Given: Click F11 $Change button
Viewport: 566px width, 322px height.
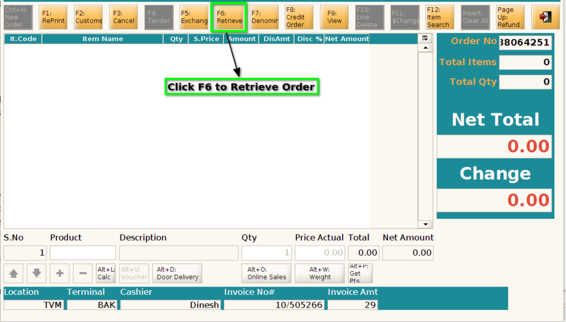Looking at the screenshot, I should tap(405, 17).
